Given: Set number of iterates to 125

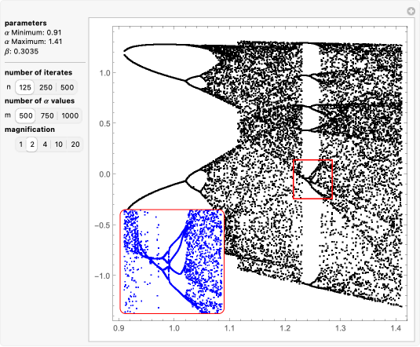Looking at the screenshot, I should [25, 87].
